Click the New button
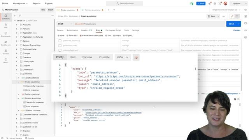Viewport: 249px width, 140px height. pos(43,10)
